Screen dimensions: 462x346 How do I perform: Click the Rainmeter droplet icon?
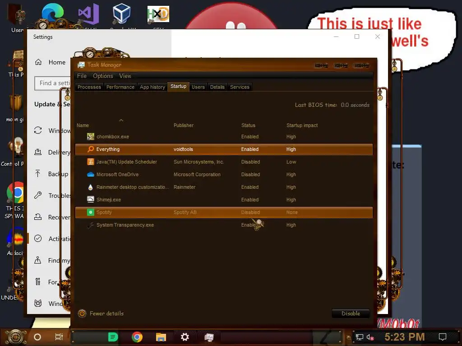[x=90, y=187]
